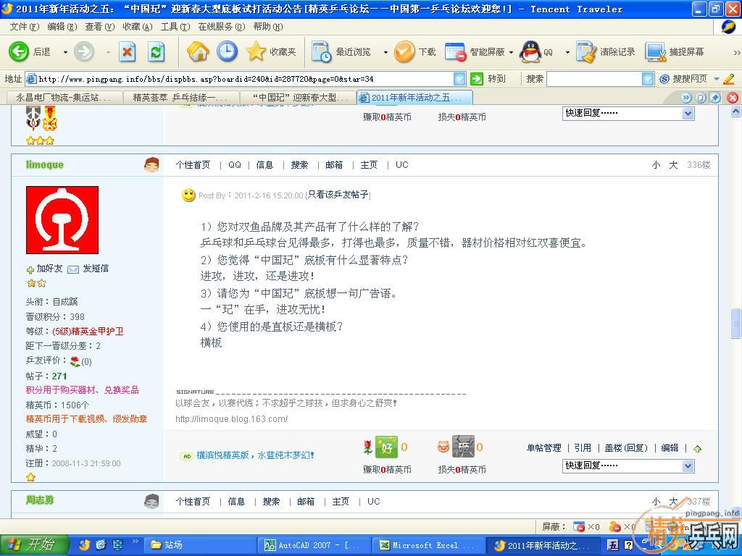Switch to the 站场 folder taskbar button
The image size is (742, 556).
200,545
